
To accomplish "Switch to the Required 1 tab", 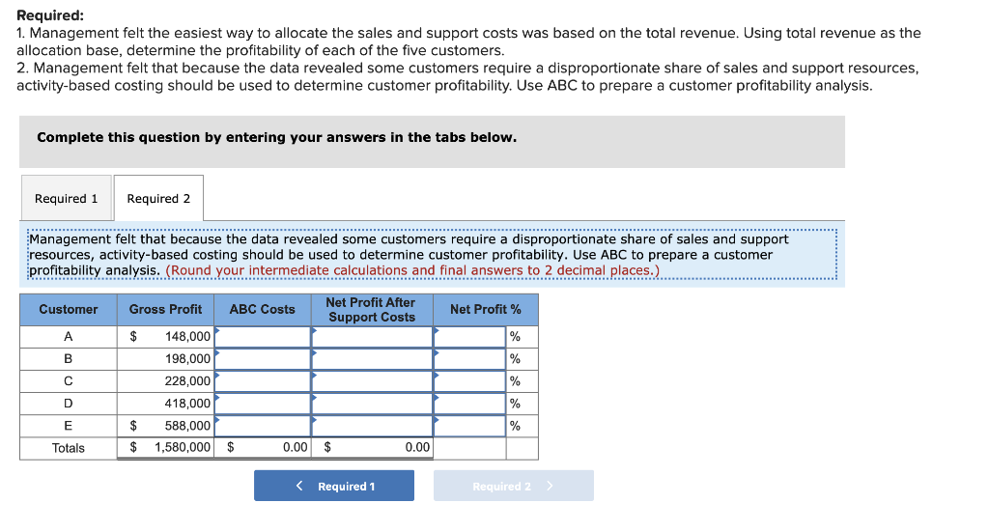I will [67, 198].
